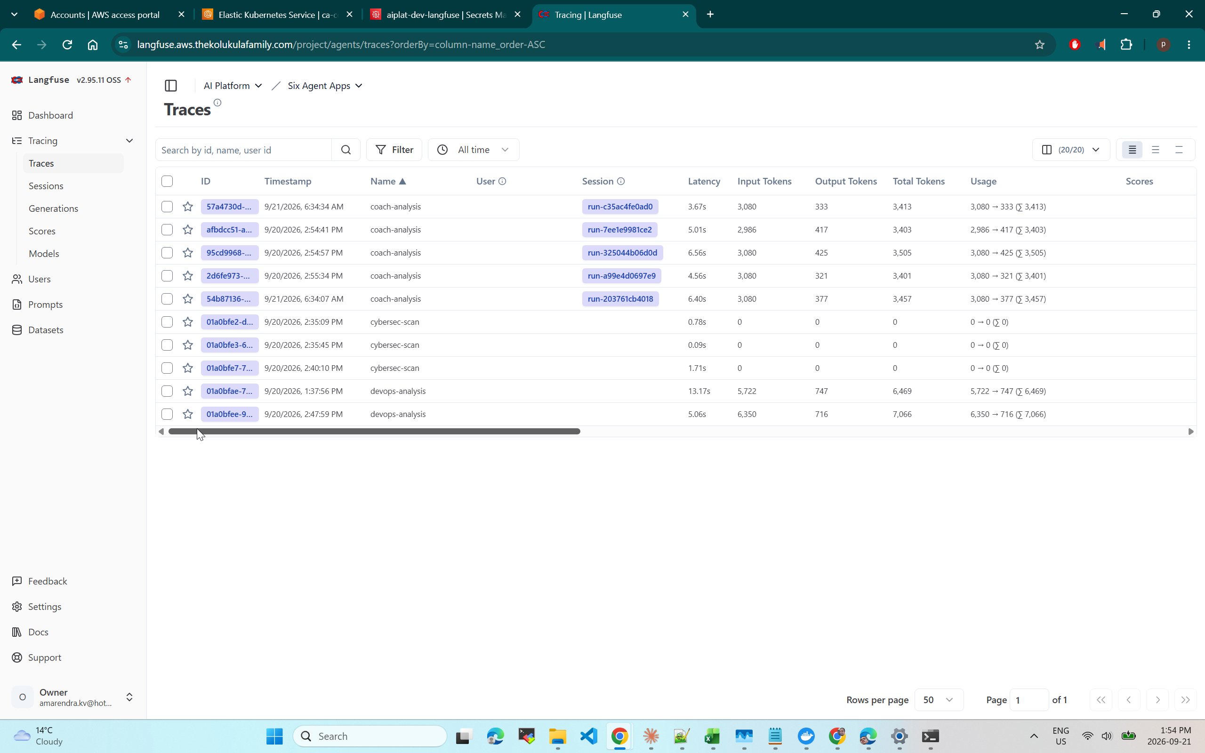Sort by the Name column header
Screen dimensions: 1205x753
388,181
